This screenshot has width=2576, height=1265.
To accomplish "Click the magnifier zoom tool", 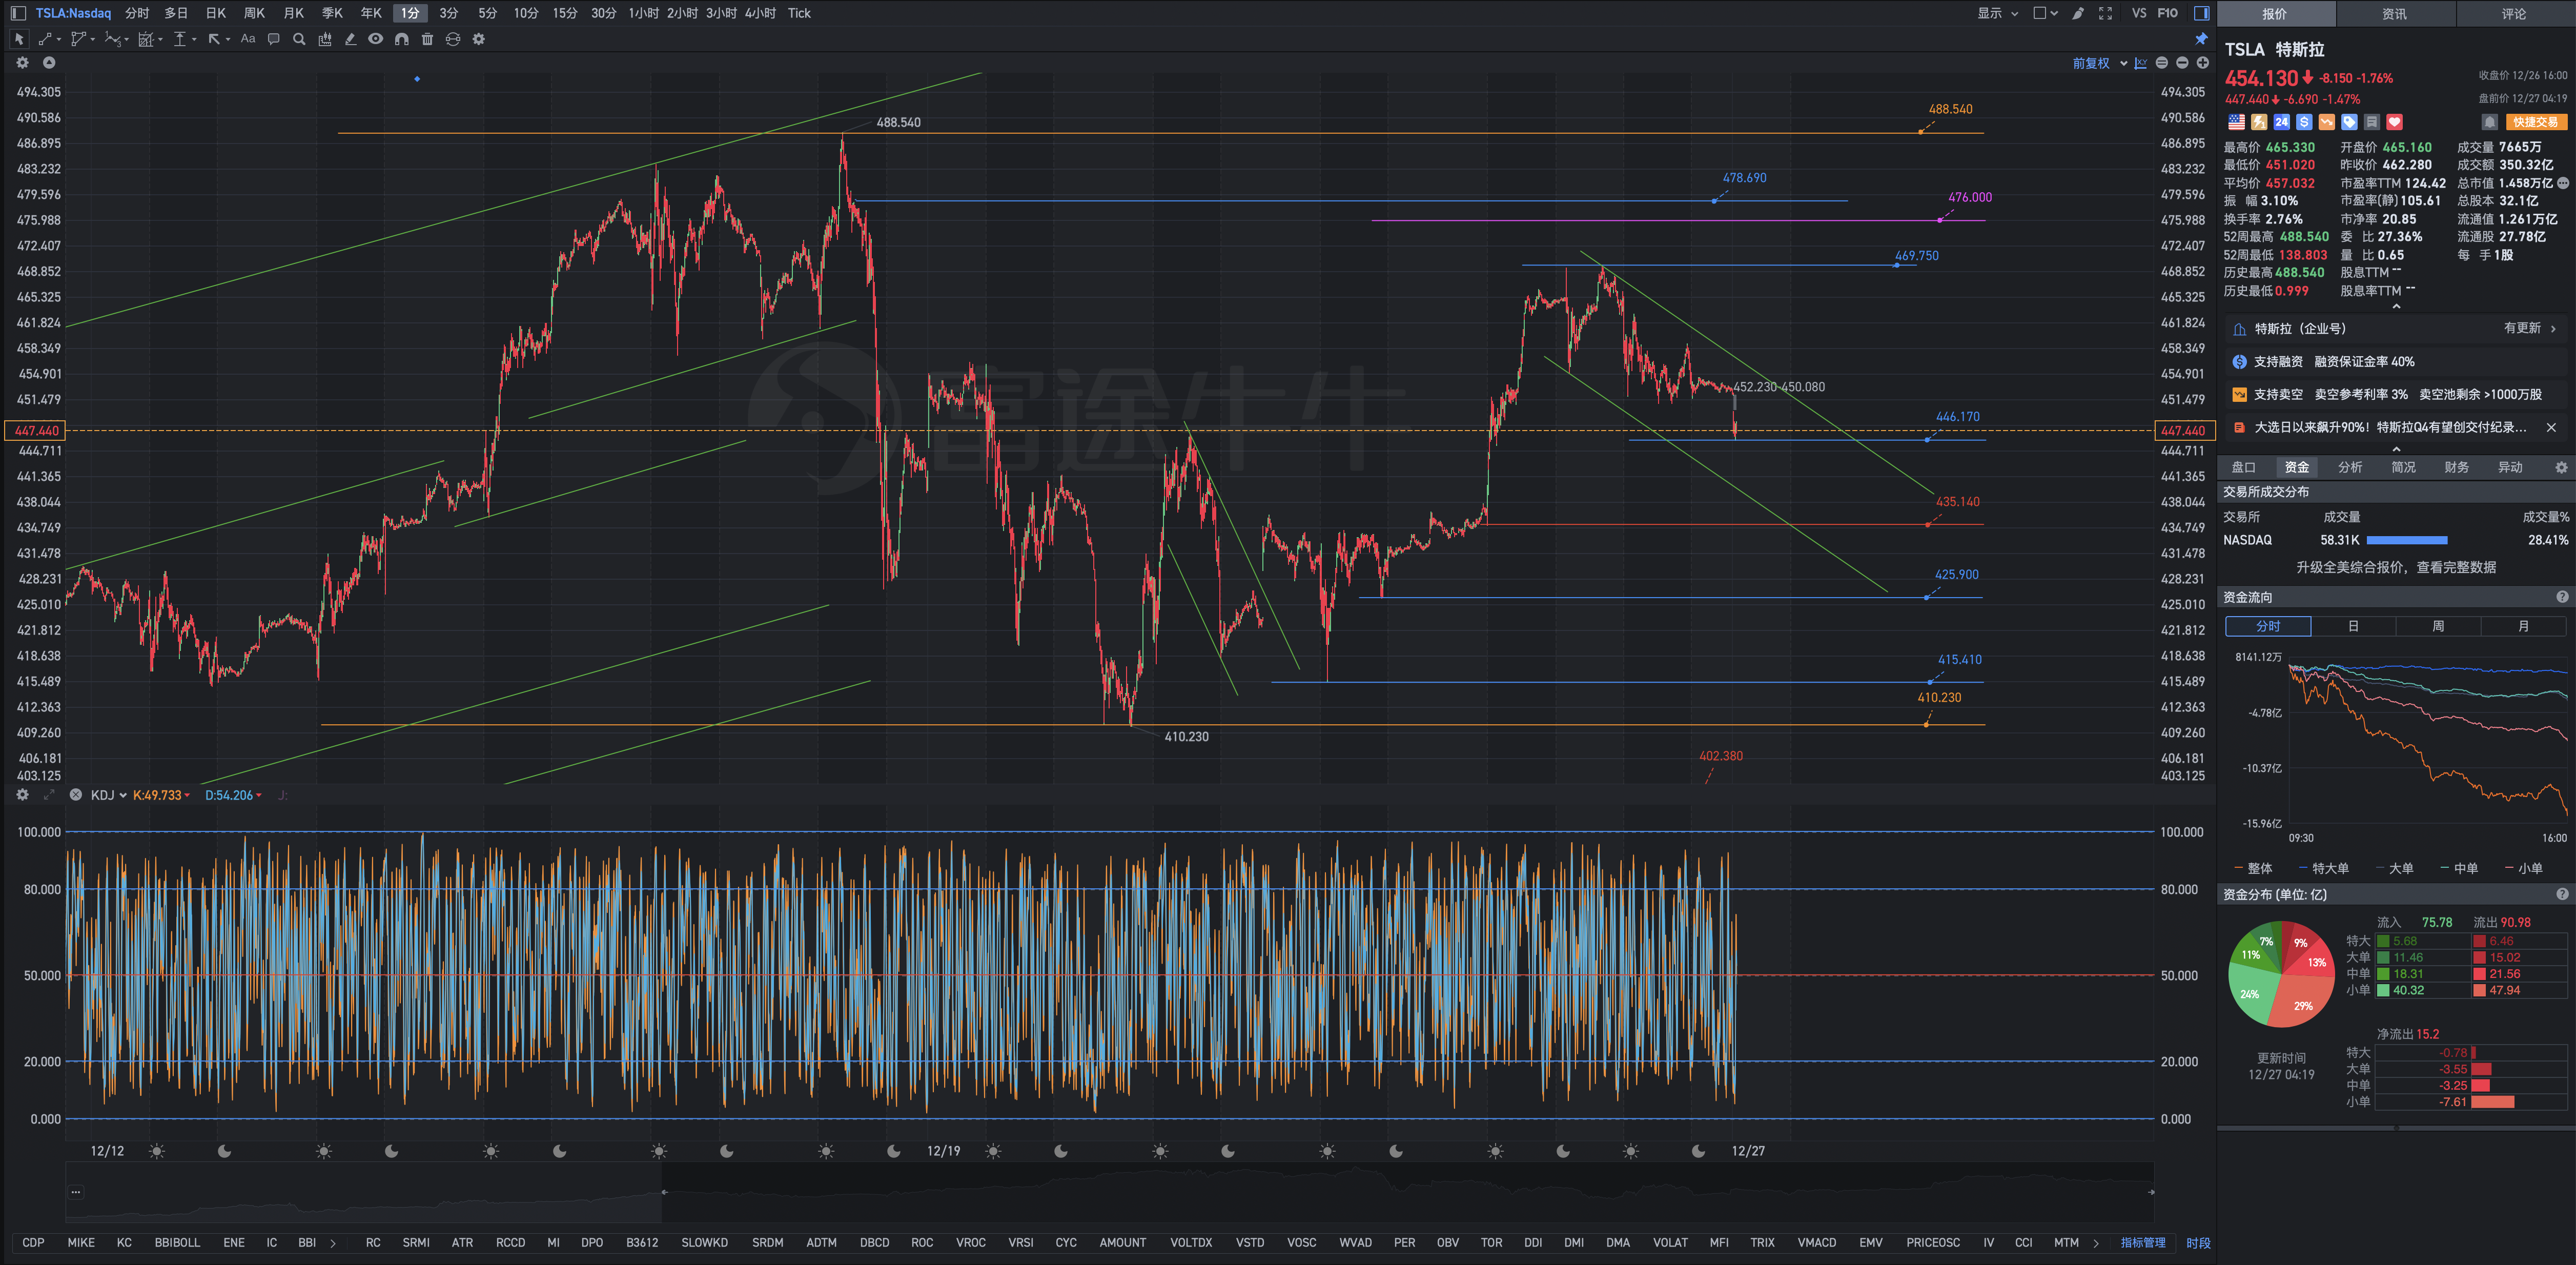I will 299,39.
